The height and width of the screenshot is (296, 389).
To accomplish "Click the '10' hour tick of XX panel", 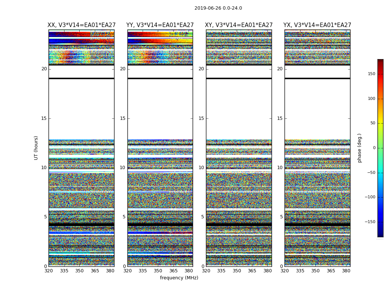I will 44,168.
